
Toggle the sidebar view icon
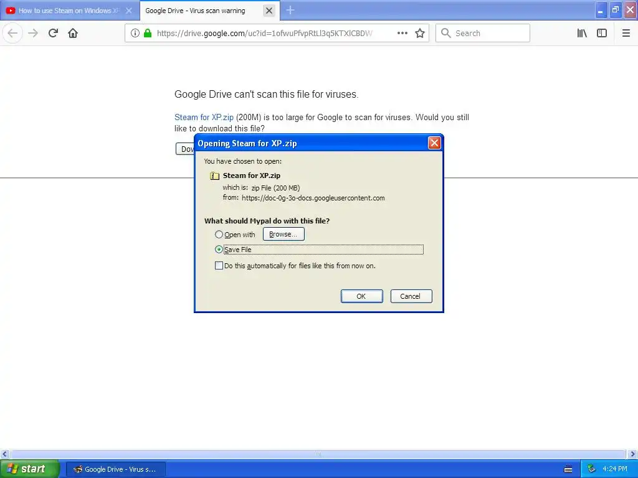tap(602, 33)
